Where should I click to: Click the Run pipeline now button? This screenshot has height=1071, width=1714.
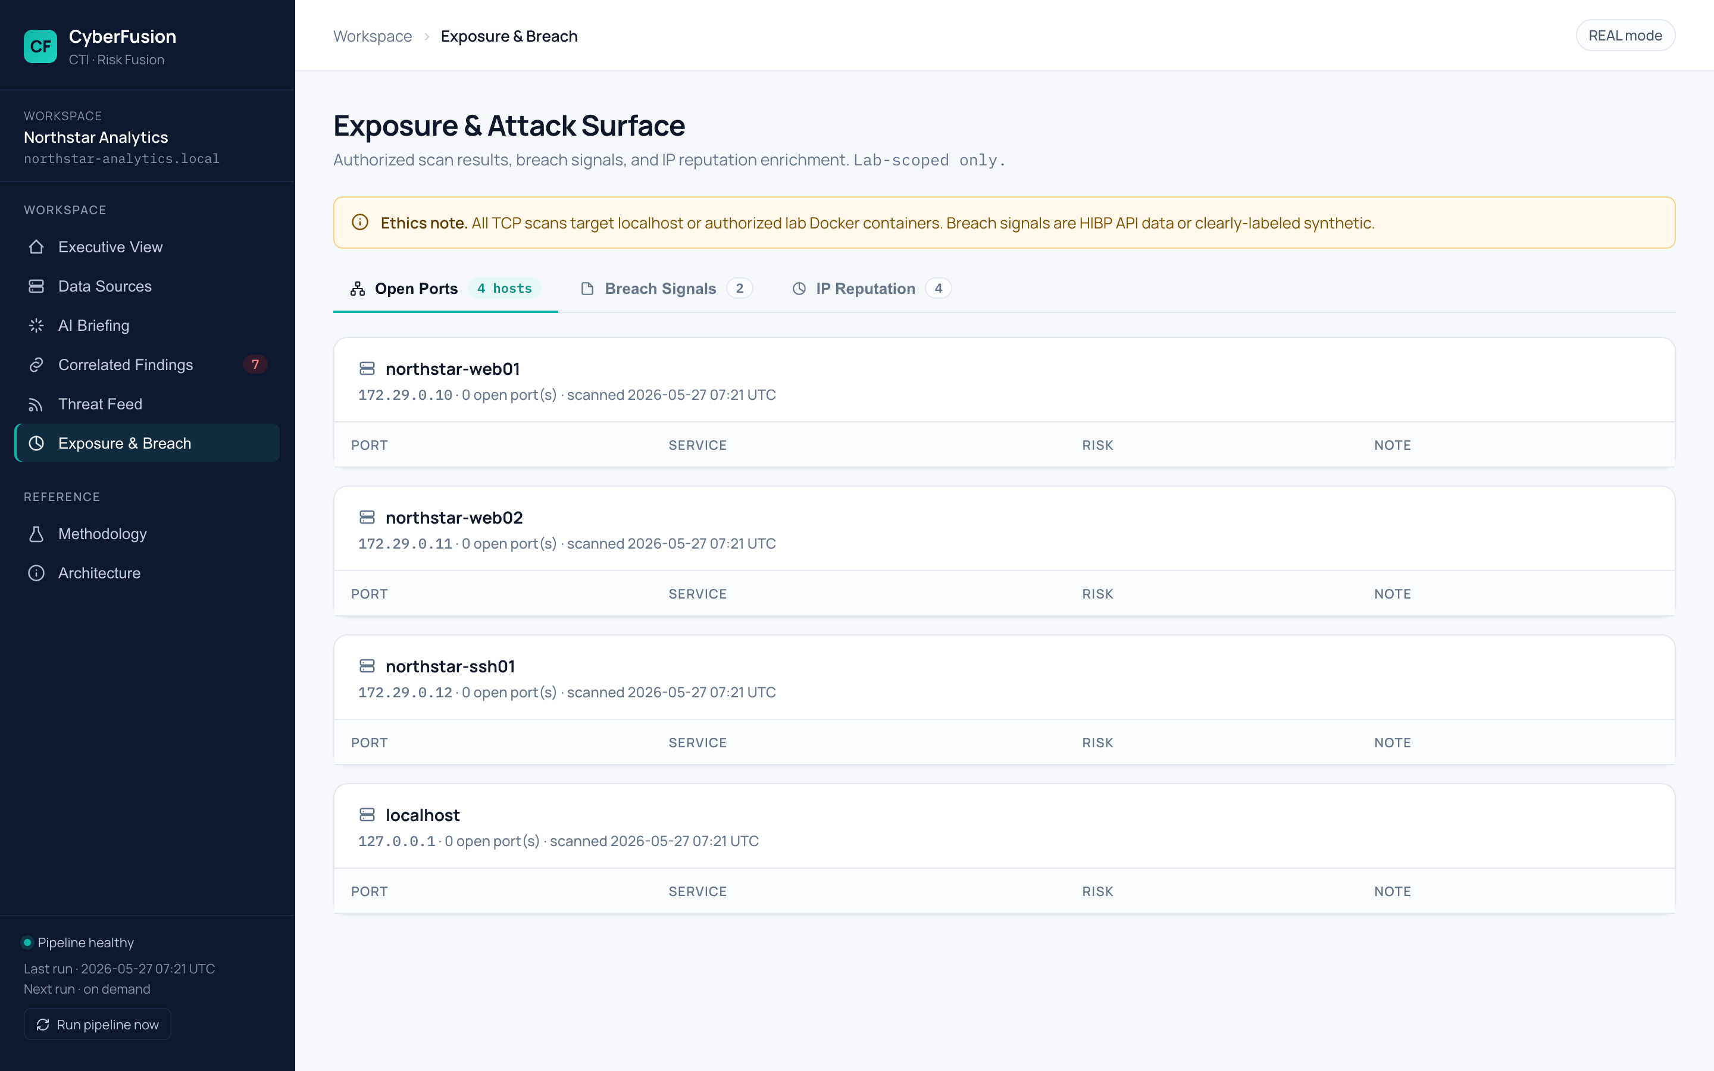[97, 1024]
